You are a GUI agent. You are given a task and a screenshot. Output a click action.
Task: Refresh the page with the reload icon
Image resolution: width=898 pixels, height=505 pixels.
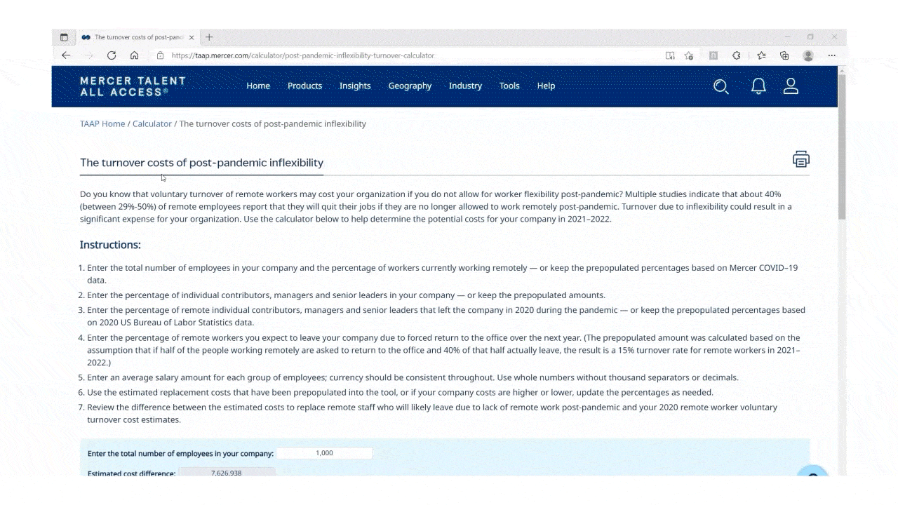click(x=112, y=55)
